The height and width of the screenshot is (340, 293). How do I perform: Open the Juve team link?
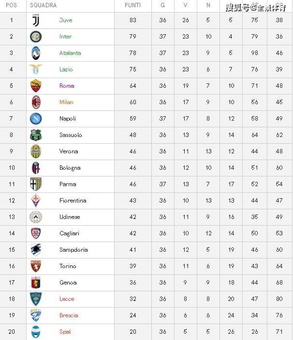pos(66,20)
